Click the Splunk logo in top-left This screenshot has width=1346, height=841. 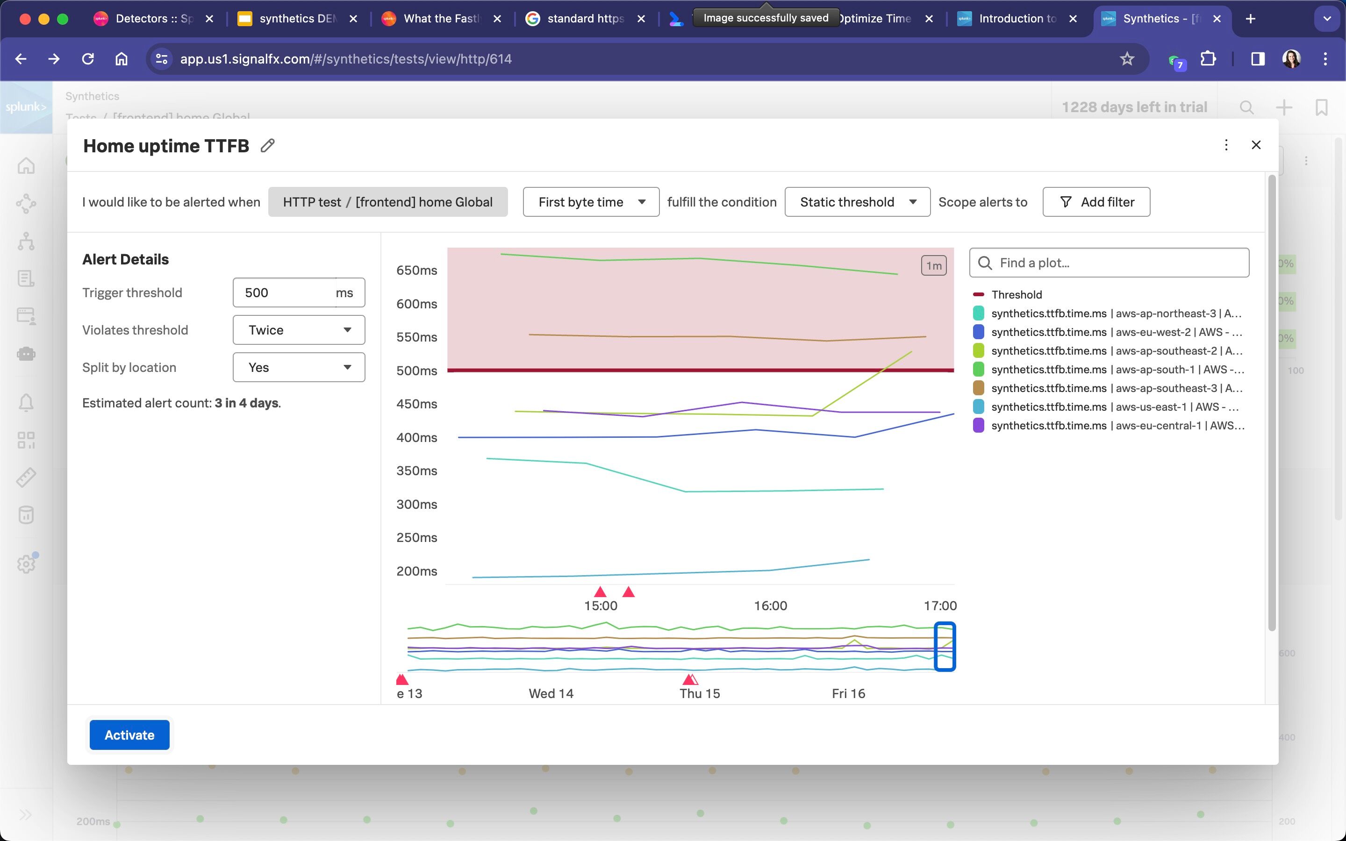point(26,107)
